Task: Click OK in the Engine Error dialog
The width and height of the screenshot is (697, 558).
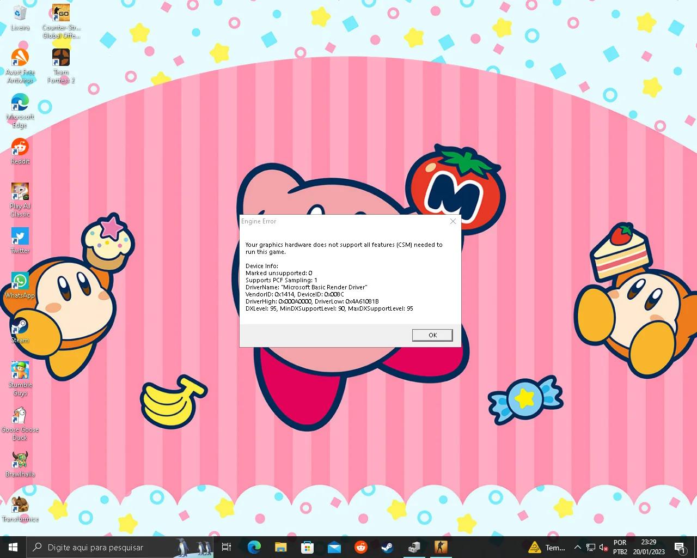Action: point(432,335)
